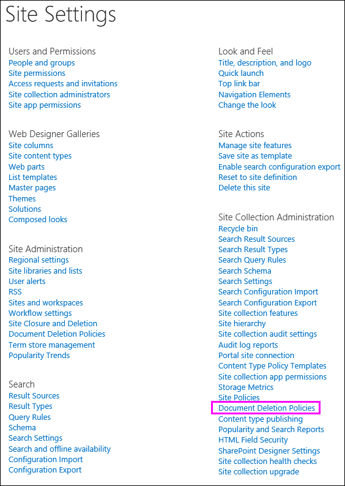Screen dimensions: 345x486
Task: Open Site collection audit settings
Action: pos(267,334)
